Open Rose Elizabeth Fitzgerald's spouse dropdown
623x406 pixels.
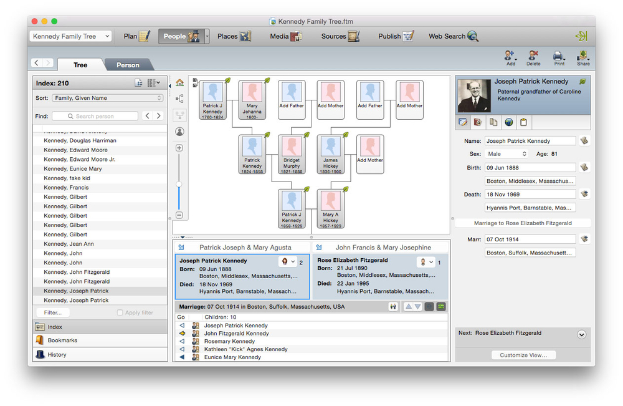pos(426,262)
